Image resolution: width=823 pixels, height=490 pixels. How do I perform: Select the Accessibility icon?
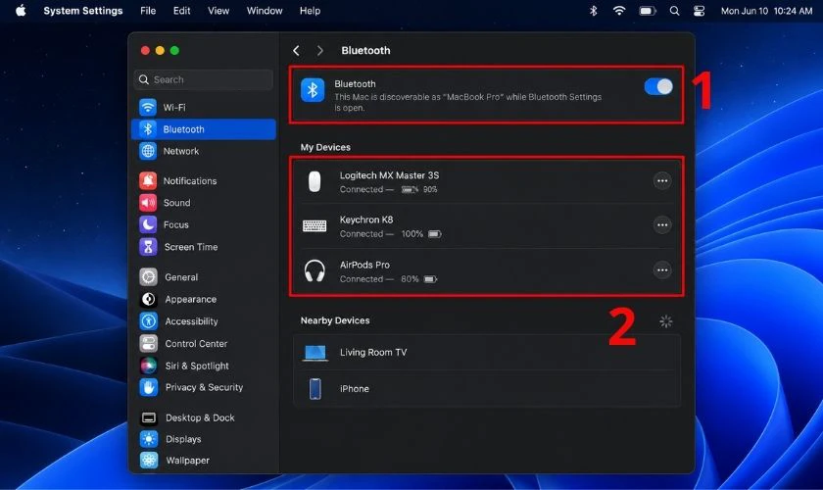coord(149,320)
